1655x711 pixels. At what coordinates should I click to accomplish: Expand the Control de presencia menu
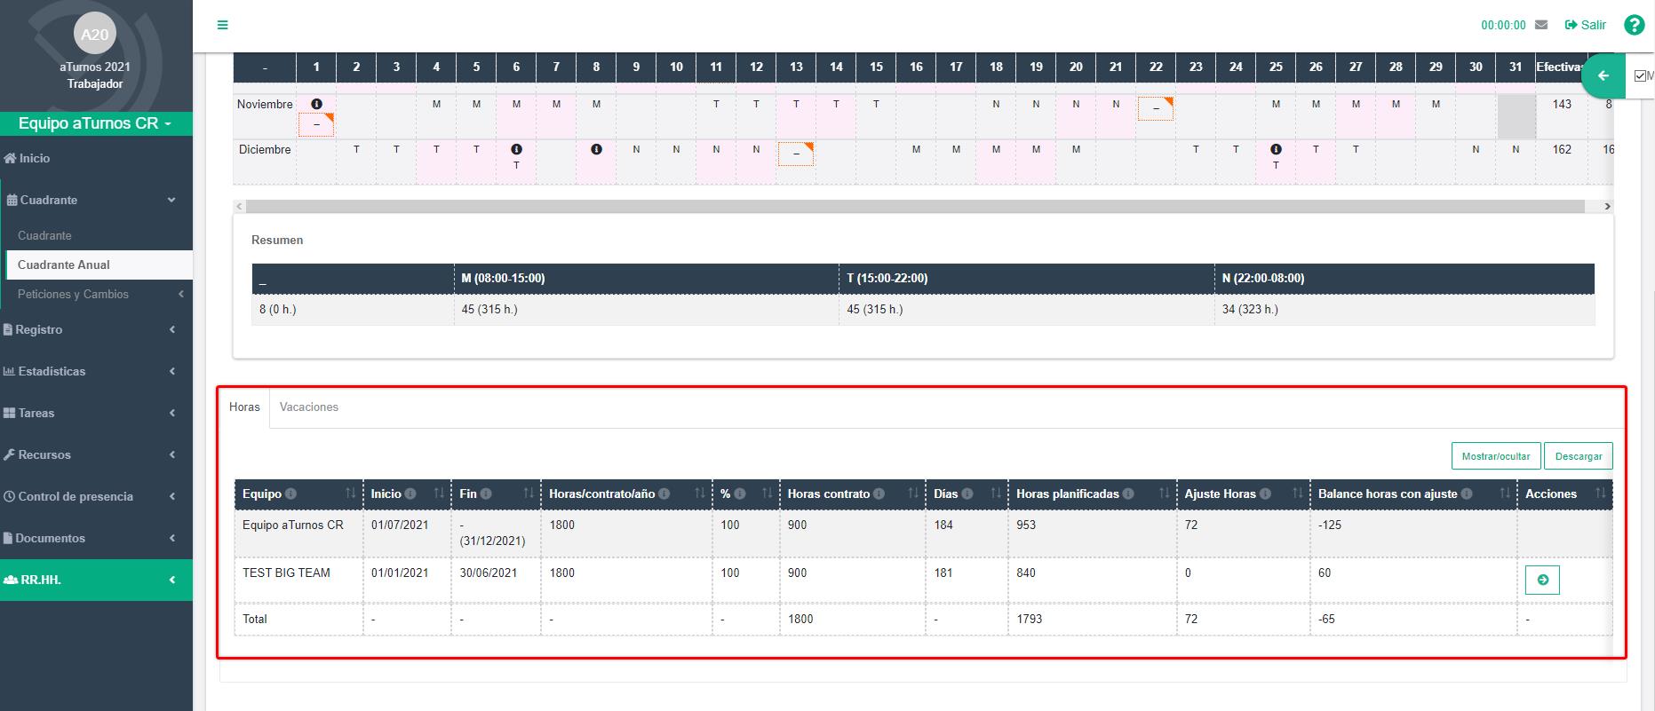tap(96, 496)
